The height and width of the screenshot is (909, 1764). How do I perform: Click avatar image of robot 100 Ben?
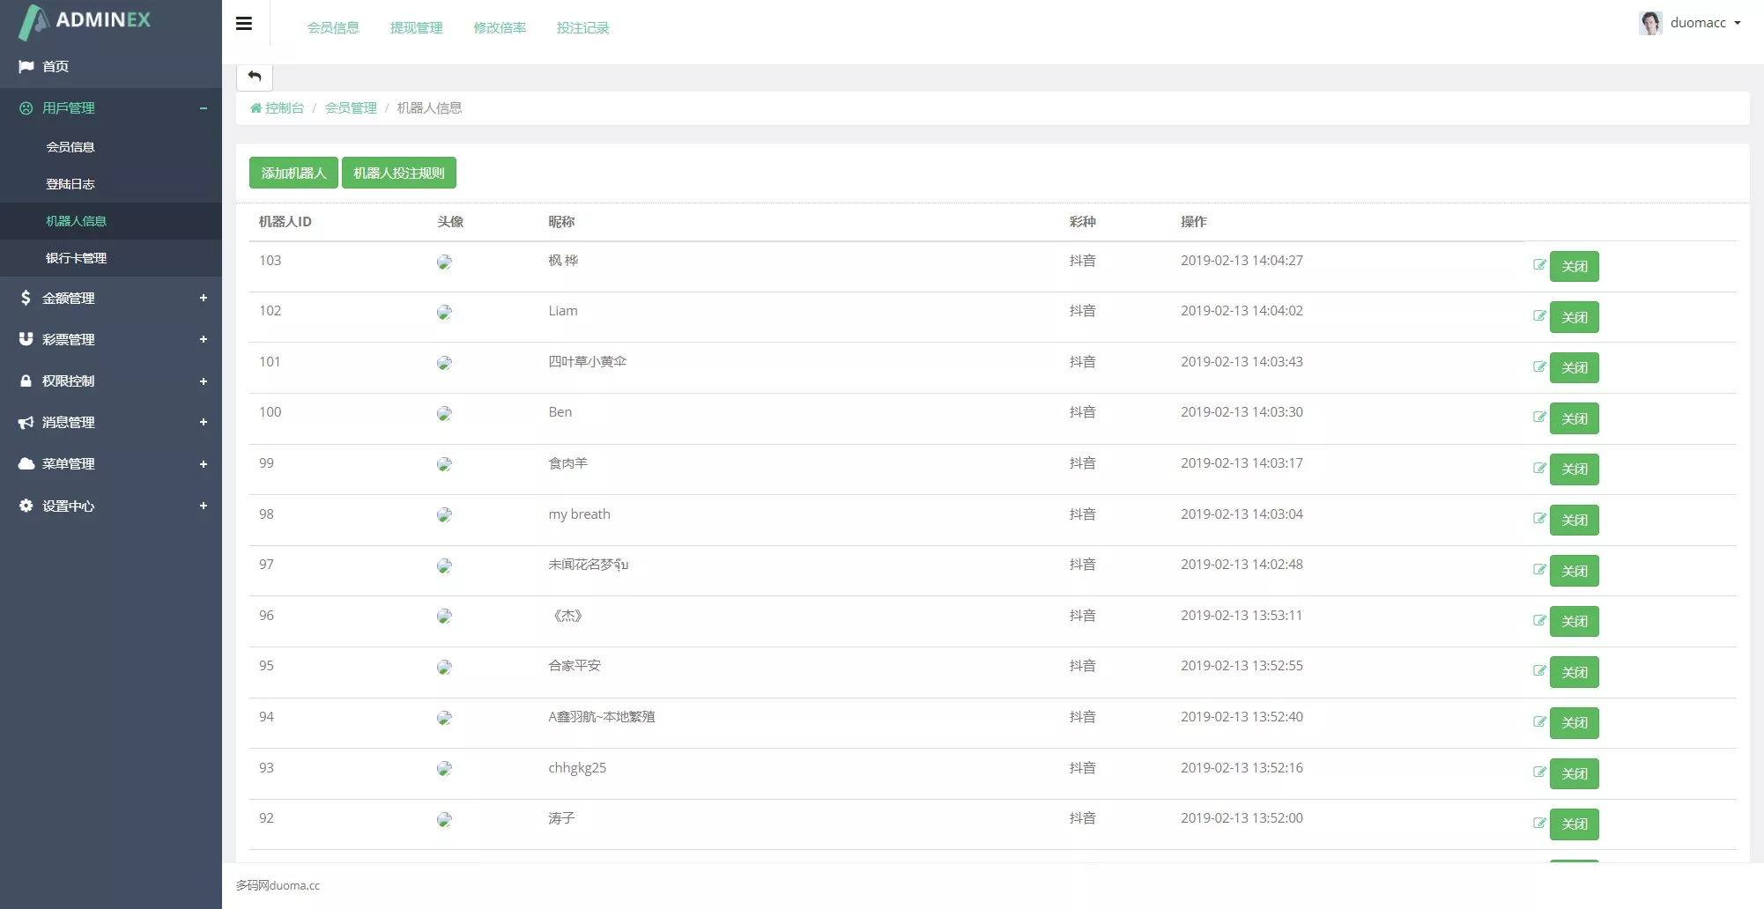[x=444, y=414]
